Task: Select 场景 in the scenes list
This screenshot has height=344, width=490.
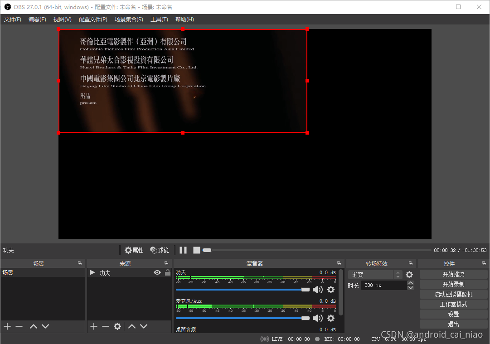Action: point(43,273)
